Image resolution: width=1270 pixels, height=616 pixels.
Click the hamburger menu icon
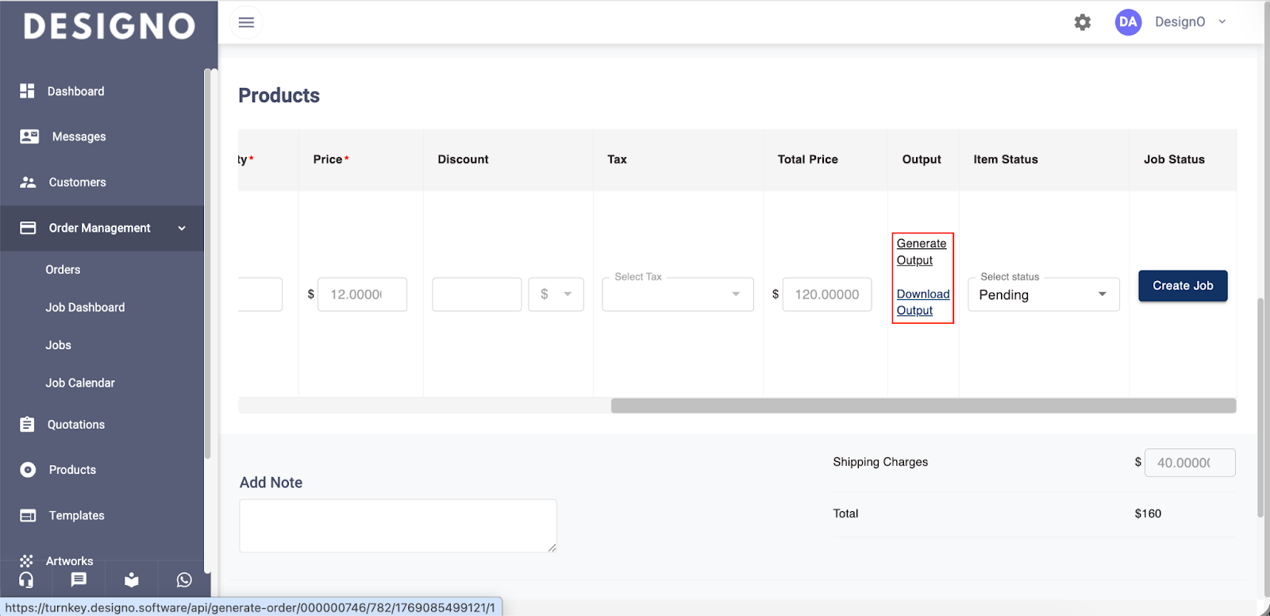pos(246,22)
